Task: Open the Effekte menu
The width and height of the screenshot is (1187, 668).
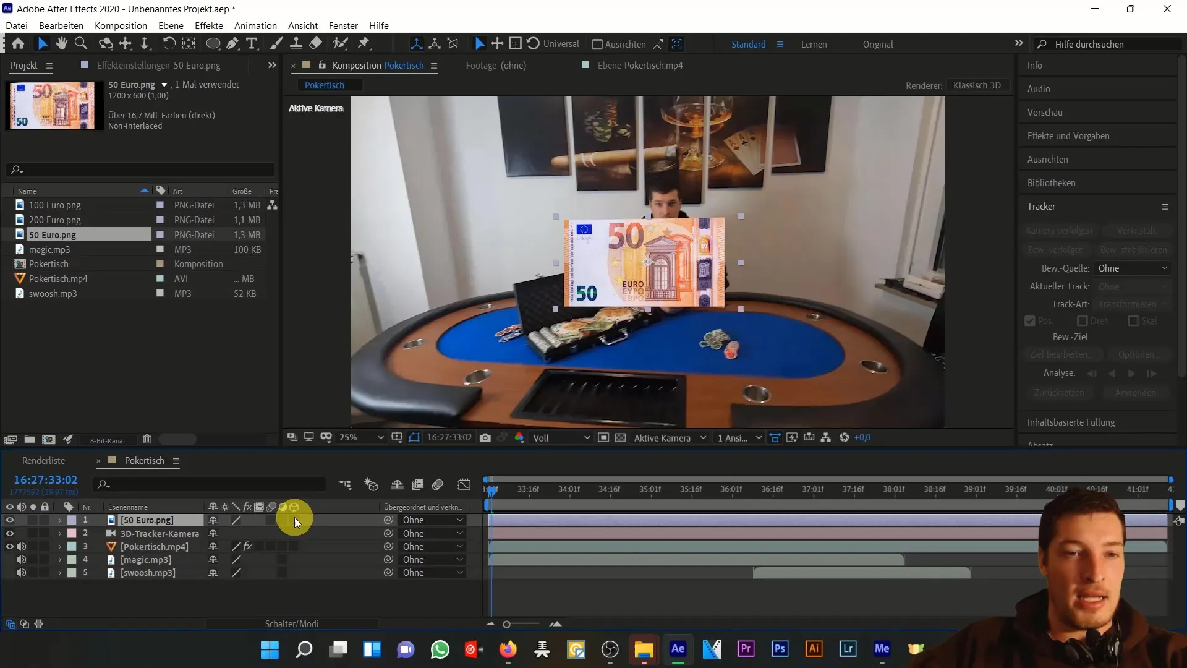Action: click(x=209, y=26)
